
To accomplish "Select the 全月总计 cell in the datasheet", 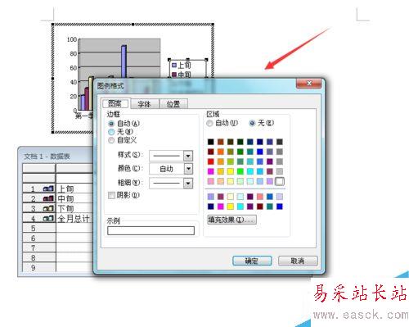I will click(74, 218).
